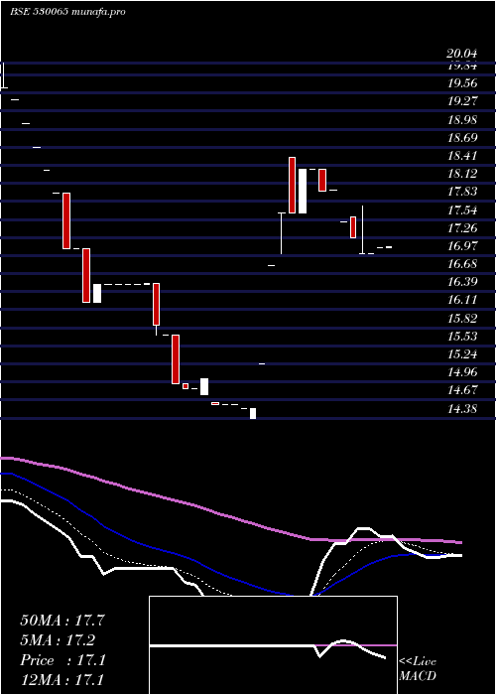Click the <<Live MACD label
Screen dimensions: 496x695
pyautogui.click(x=418, y=669)
